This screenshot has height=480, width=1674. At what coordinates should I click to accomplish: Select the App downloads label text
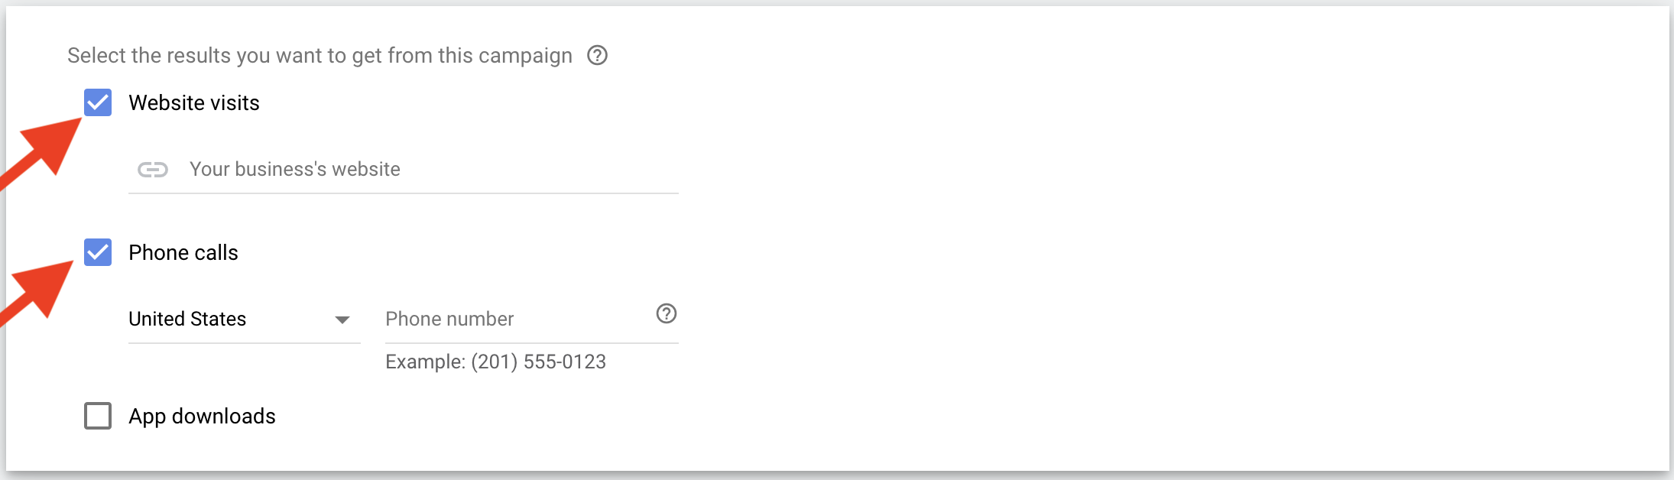[x=202, y=417]
